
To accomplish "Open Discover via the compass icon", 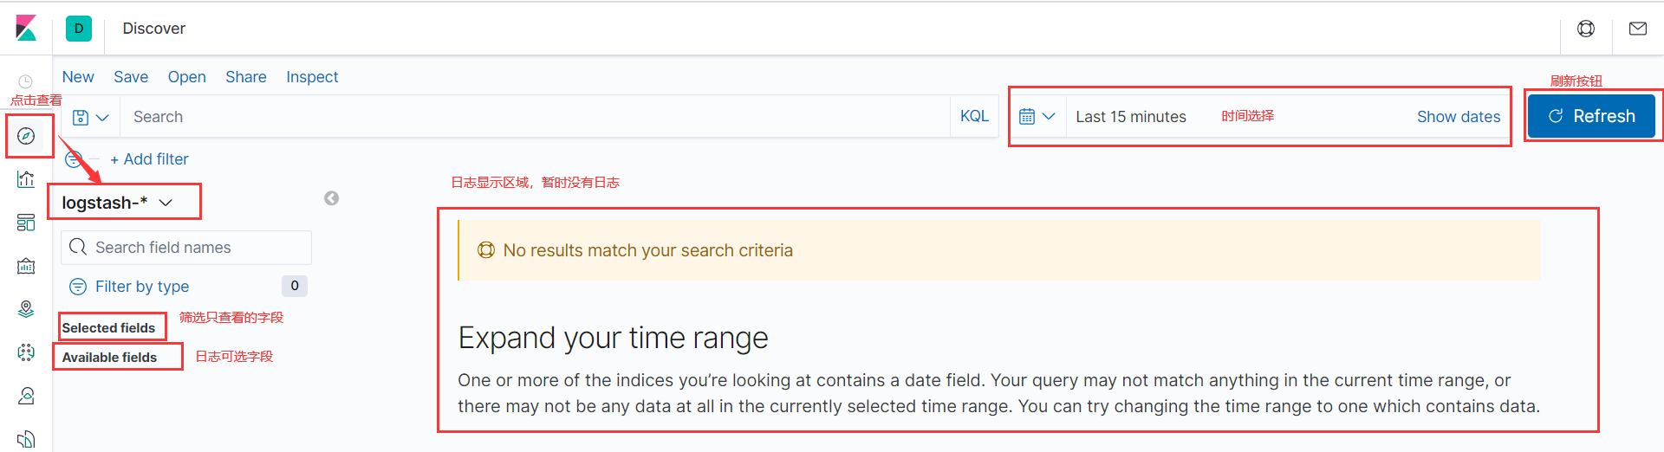I will (26, 136).
